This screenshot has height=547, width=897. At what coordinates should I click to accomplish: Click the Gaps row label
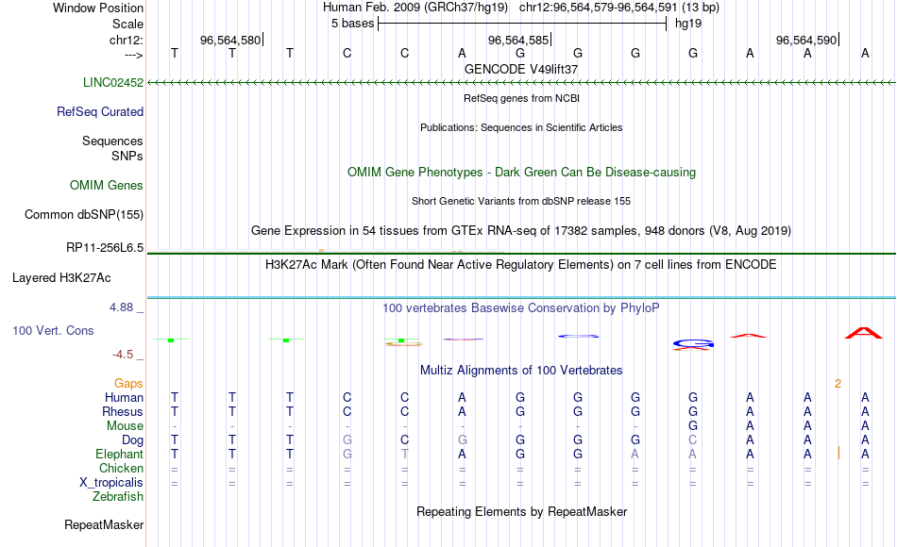point(128,384)
